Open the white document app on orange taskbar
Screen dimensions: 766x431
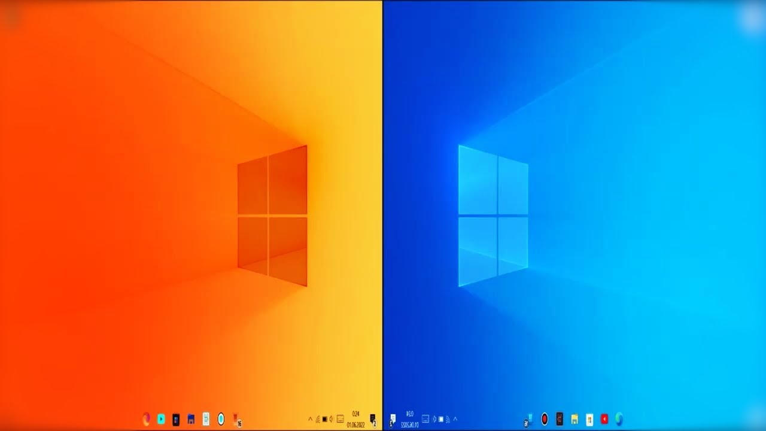pos(206,419)
